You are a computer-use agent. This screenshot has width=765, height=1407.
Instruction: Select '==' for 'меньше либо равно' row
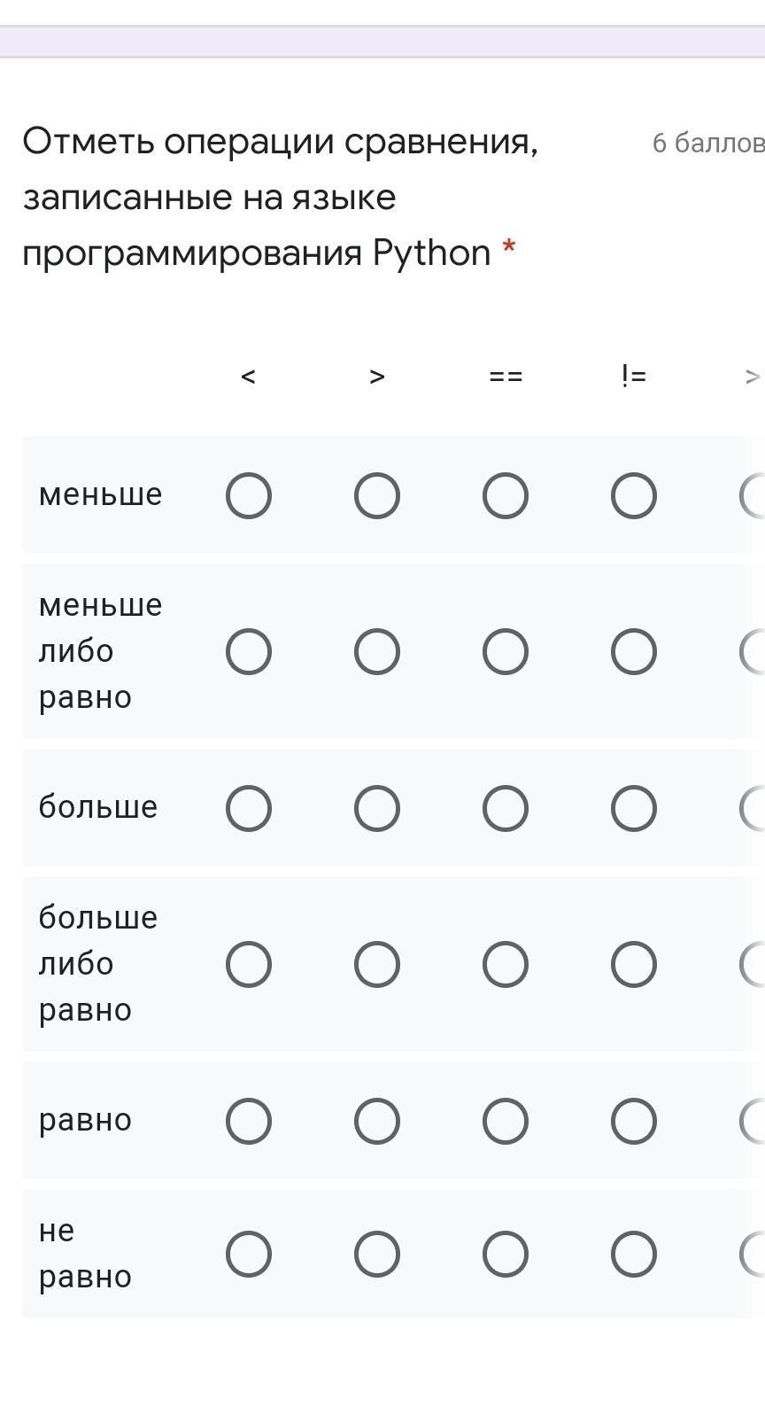click(x=506, y=652)
